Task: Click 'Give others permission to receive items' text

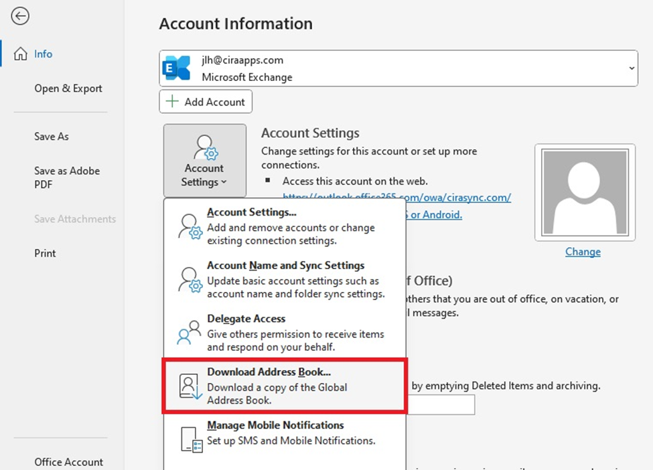Action: (x=295, y=334)
